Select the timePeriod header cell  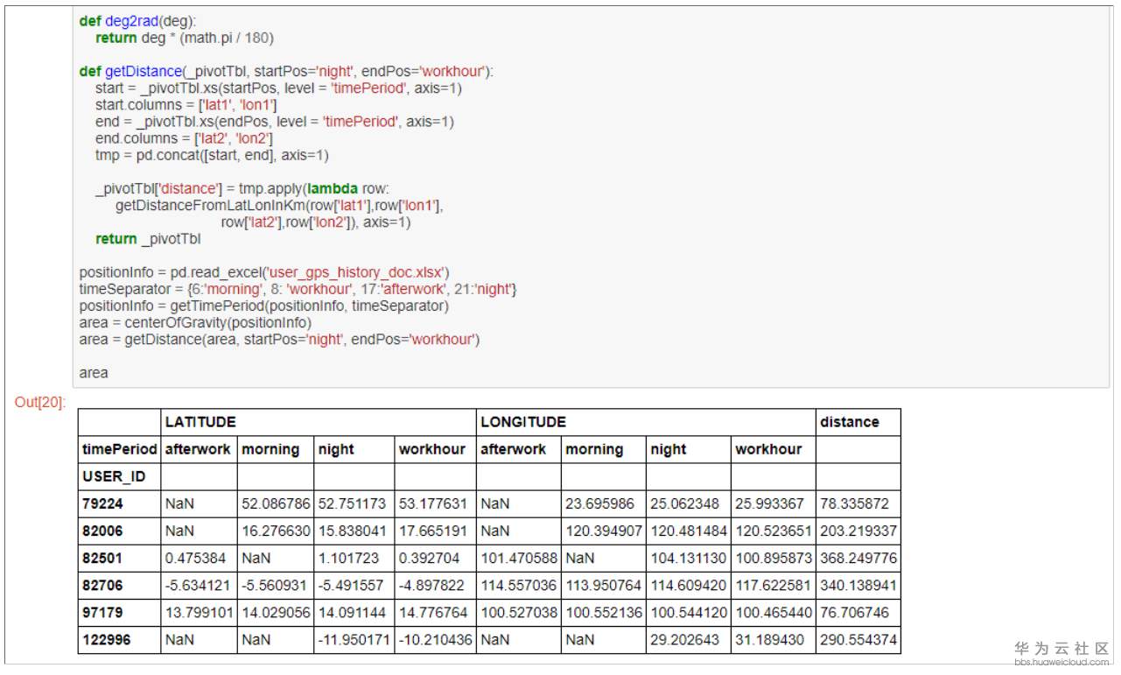pos(119,449)
